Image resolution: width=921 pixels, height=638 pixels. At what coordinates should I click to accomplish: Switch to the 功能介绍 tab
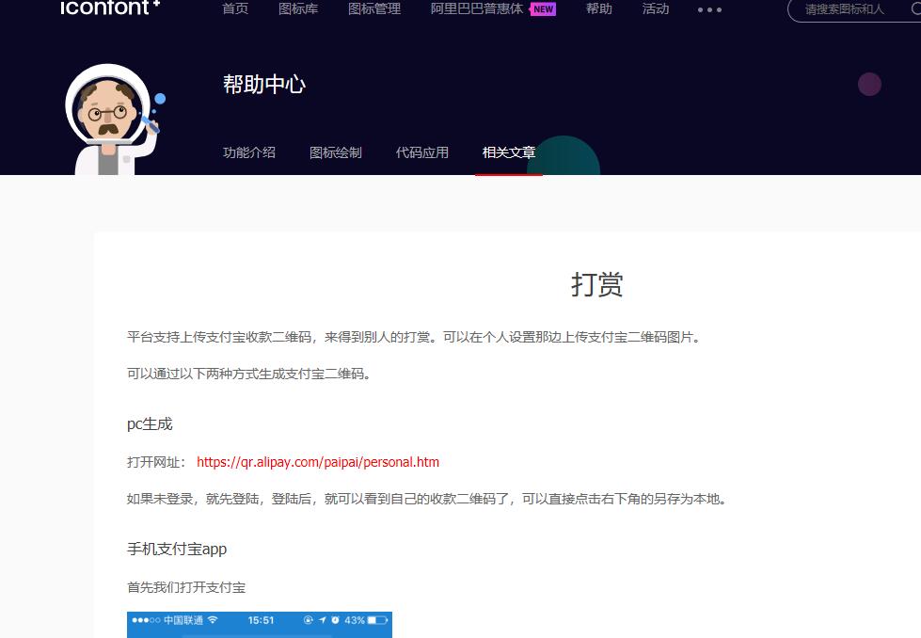coord(249,152)
